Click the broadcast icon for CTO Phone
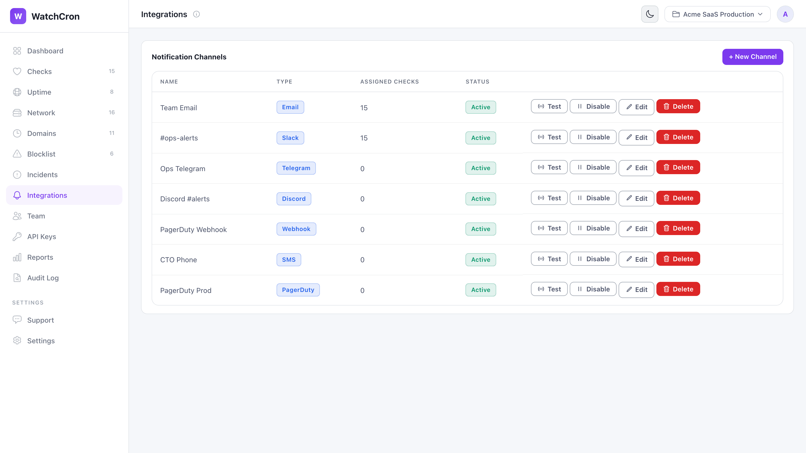 (x=541, y=259)
